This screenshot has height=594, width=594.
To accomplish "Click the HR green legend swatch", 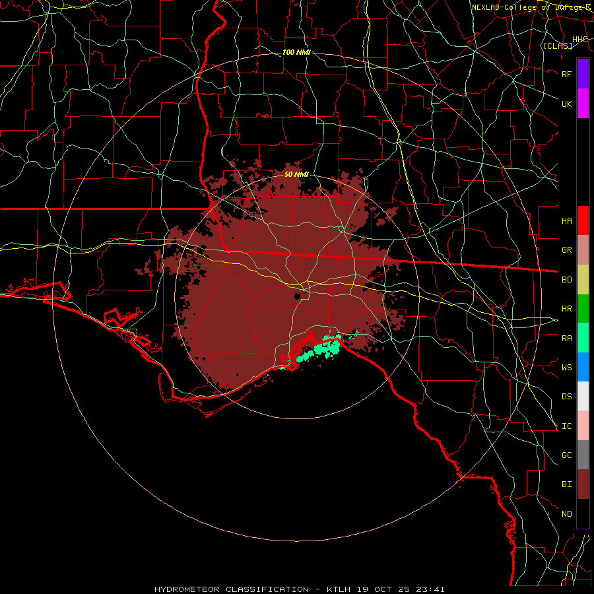I will 583,309.
